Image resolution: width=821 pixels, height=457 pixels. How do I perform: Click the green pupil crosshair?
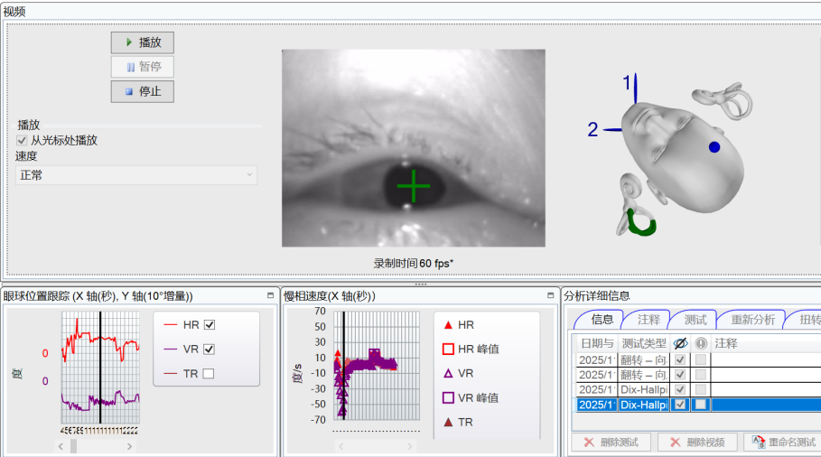point(413,186)
